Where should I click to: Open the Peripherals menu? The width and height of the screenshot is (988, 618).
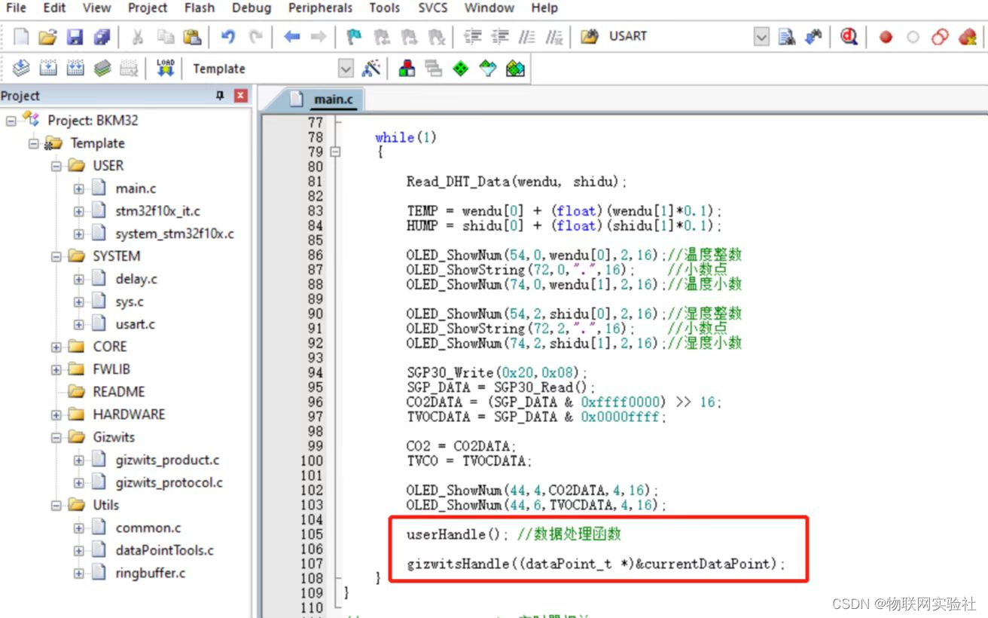(x=320, y=8)
